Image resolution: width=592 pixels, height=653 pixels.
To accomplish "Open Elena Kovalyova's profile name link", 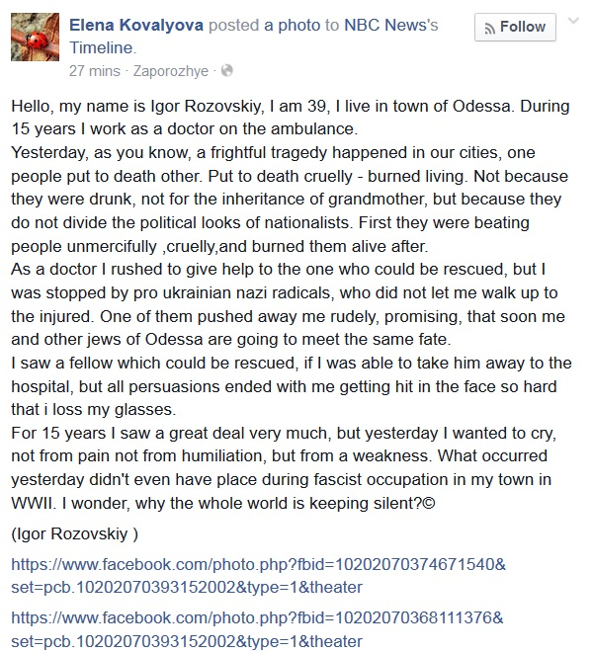I will [x=136, y=25].
